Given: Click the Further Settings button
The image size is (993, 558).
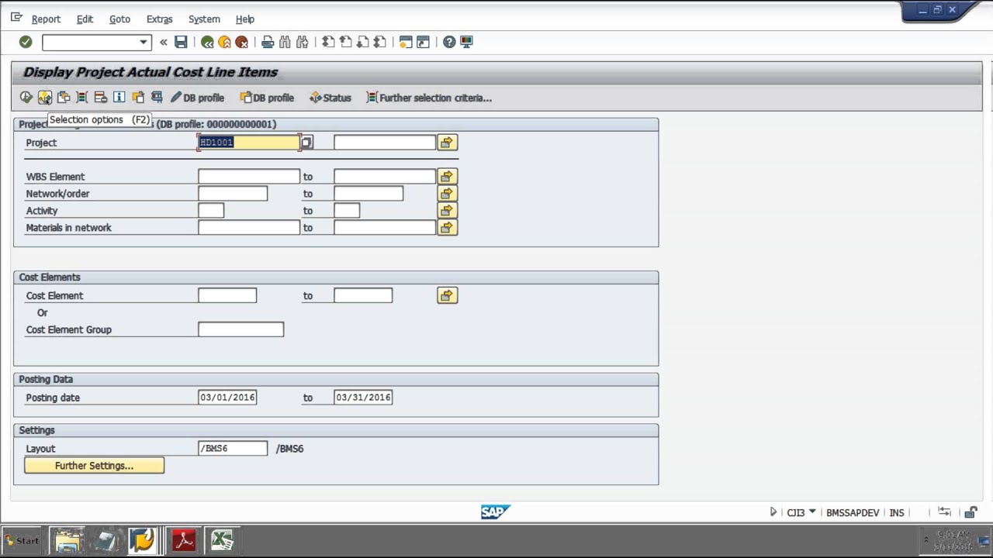Looking at the screenshot, I should [94, 466].
